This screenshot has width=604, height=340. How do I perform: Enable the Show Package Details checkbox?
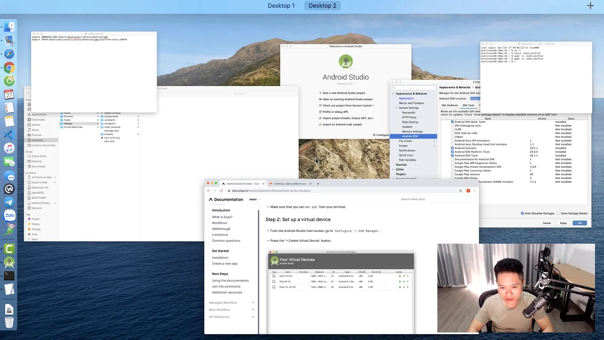click(558, 213)
